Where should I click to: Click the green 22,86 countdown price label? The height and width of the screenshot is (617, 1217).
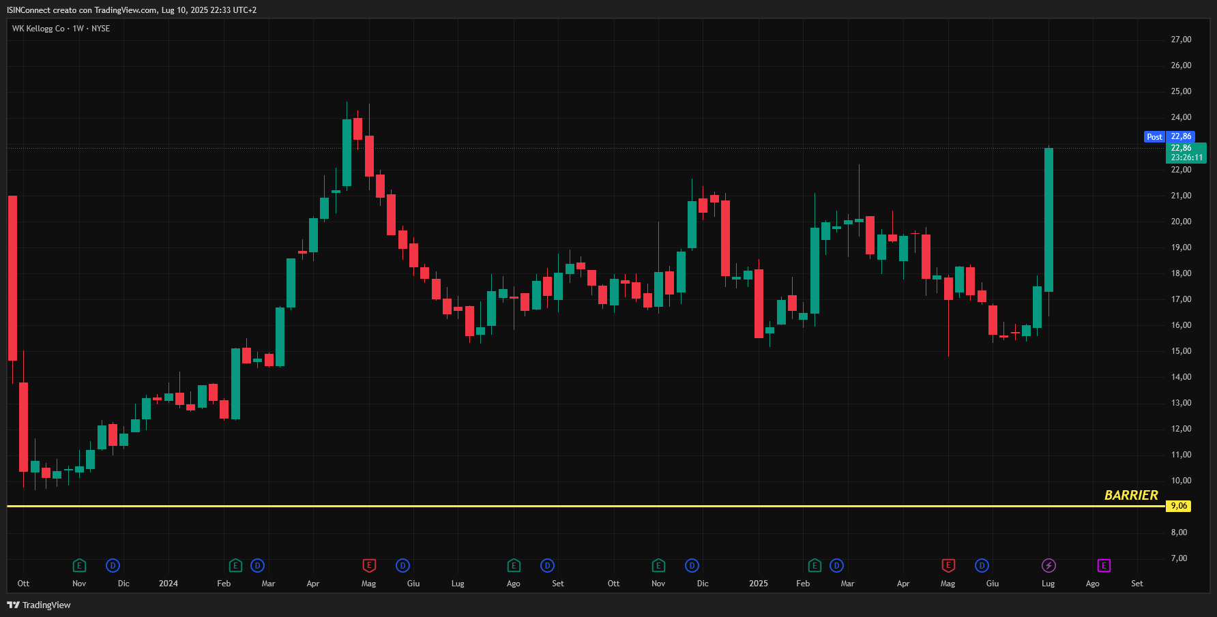point(1187,153)
